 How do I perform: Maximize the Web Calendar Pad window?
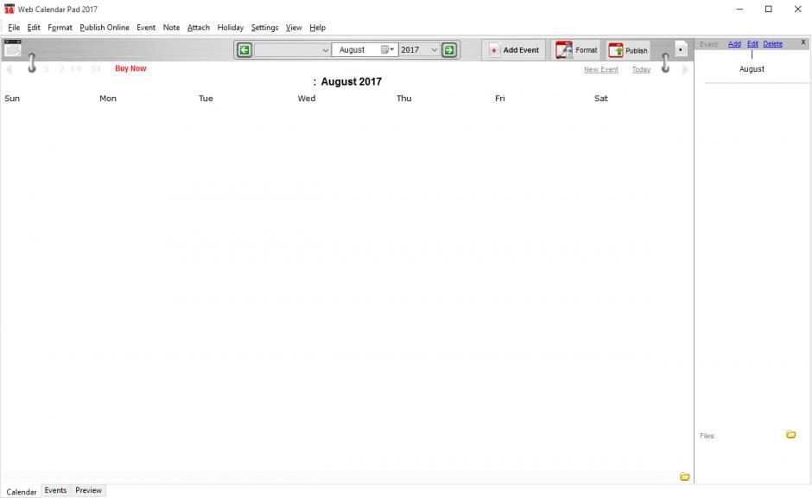click(x=769, y=9)
